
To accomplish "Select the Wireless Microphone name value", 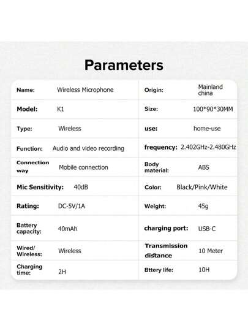I will 85,90.
